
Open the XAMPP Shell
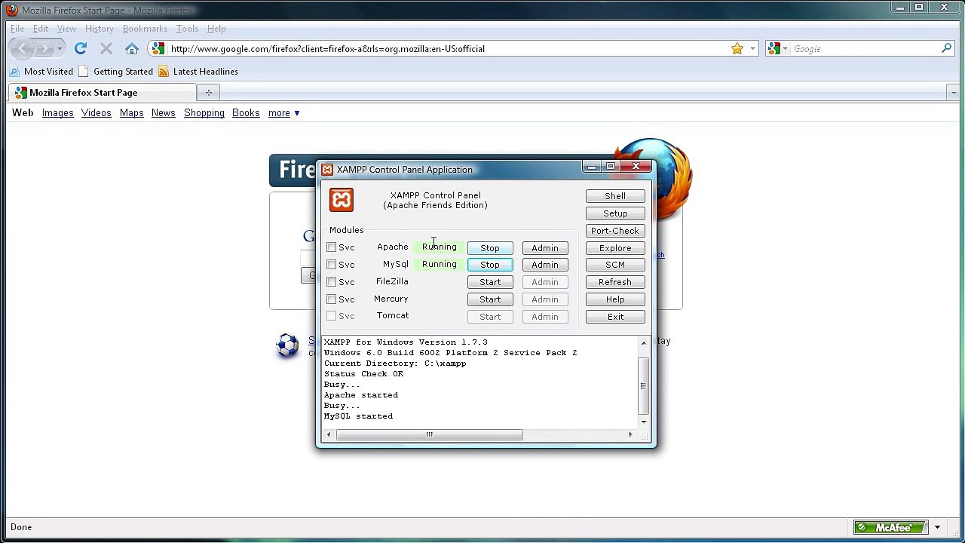615,196
